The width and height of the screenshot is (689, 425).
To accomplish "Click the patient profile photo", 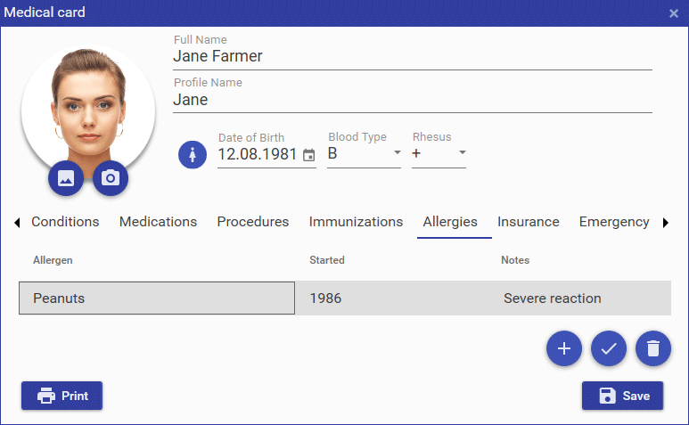I will pos(87,107).
